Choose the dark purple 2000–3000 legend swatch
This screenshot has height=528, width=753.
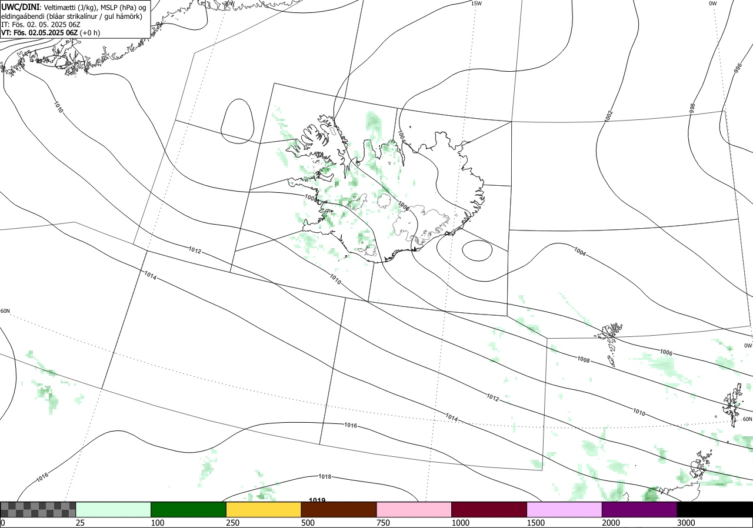click(639, 509)
